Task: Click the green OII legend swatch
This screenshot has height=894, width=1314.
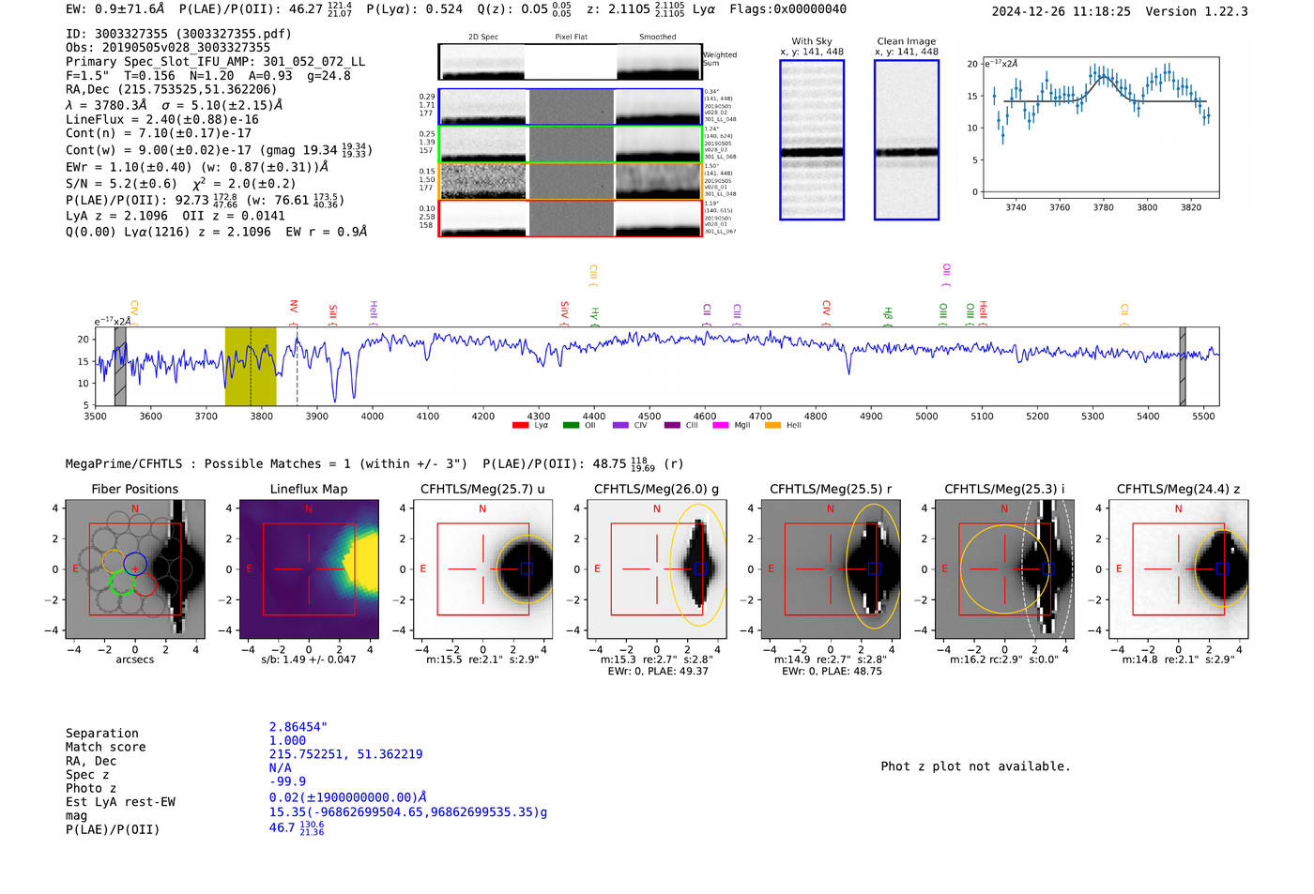Action: (571, 426)
